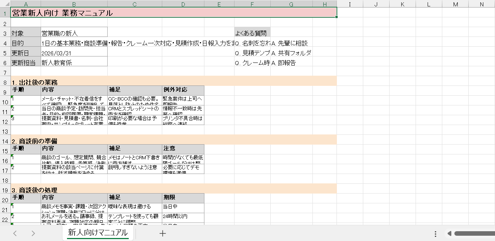Select the cell Q. 名刺を忘れ
495x241 pixels.
pyautogui.click(x=252, y=42)
